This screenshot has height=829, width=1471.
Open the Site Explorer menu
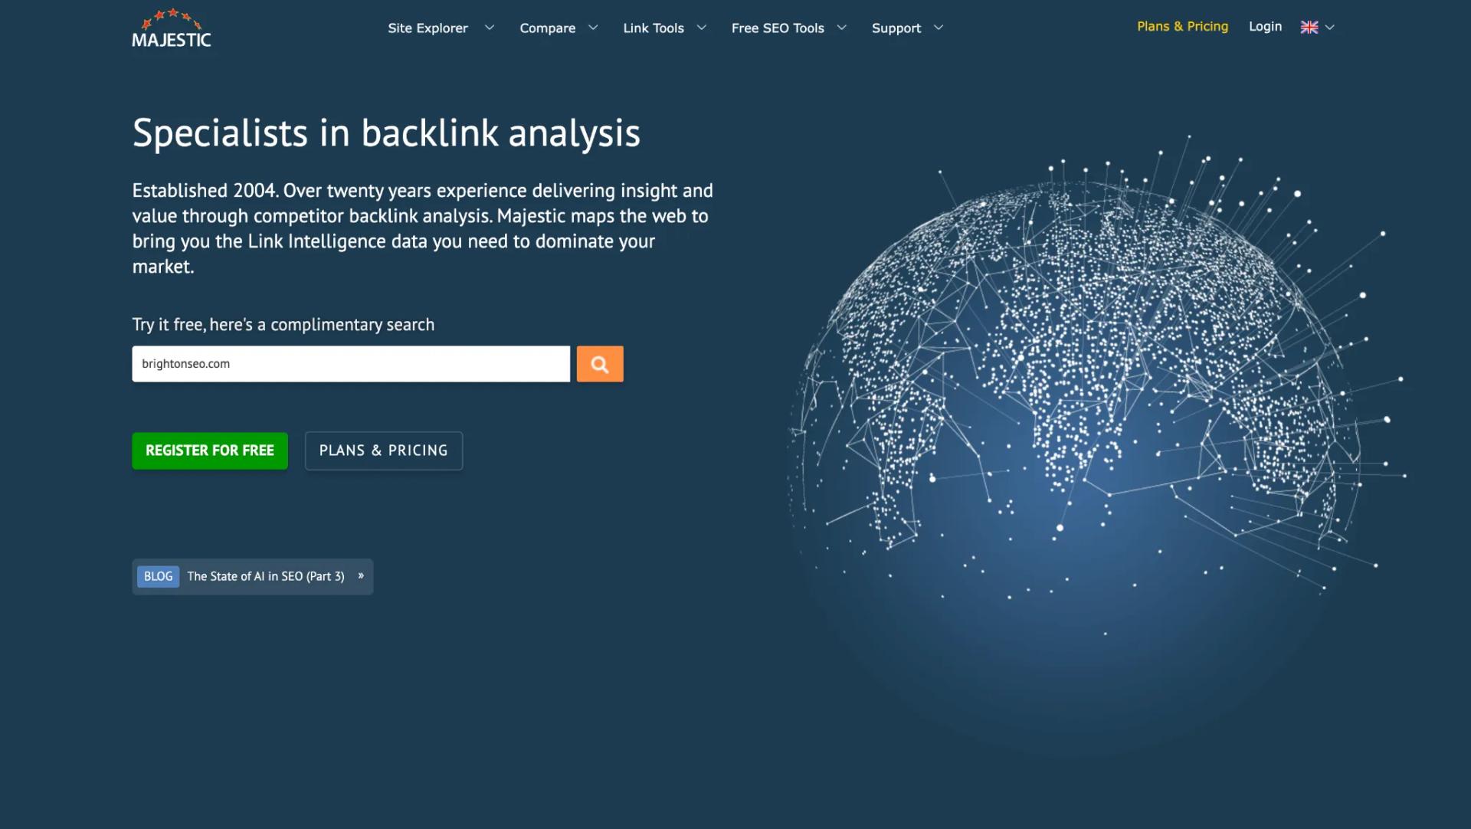point(428,28)
